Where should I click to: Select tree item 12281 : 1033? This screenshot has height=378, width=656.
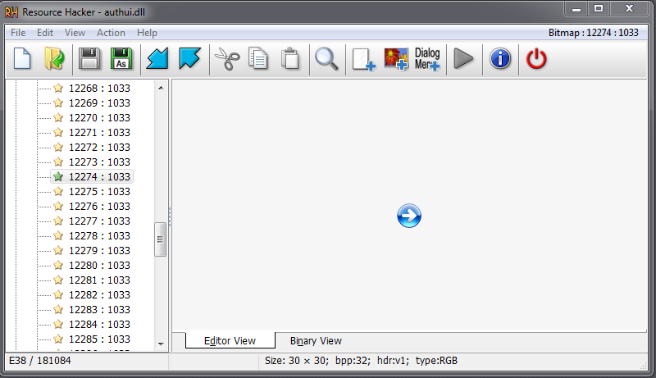tap(99, 280)
